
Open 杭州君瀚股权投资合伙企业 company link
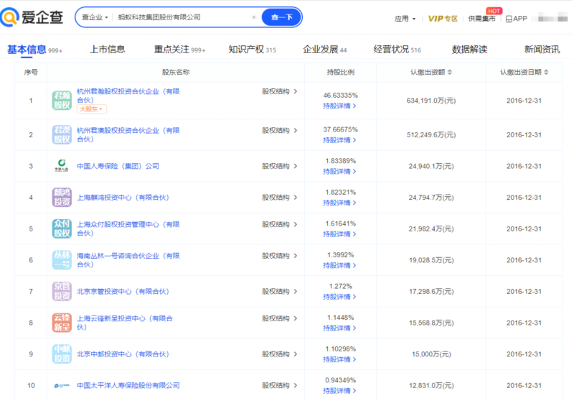point(128,96)
